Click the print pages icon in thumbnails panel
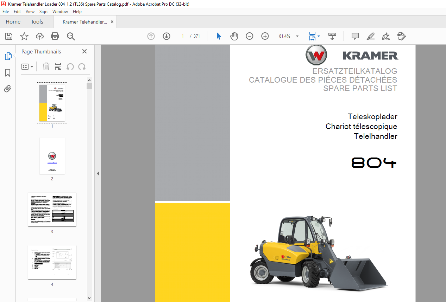The height and width of the screenshot is (302, 446). 58,66
